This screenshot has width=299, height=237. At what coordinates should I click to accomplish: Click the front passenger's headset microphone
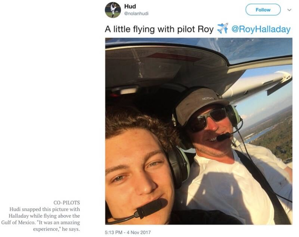click(x=152, y=208)
